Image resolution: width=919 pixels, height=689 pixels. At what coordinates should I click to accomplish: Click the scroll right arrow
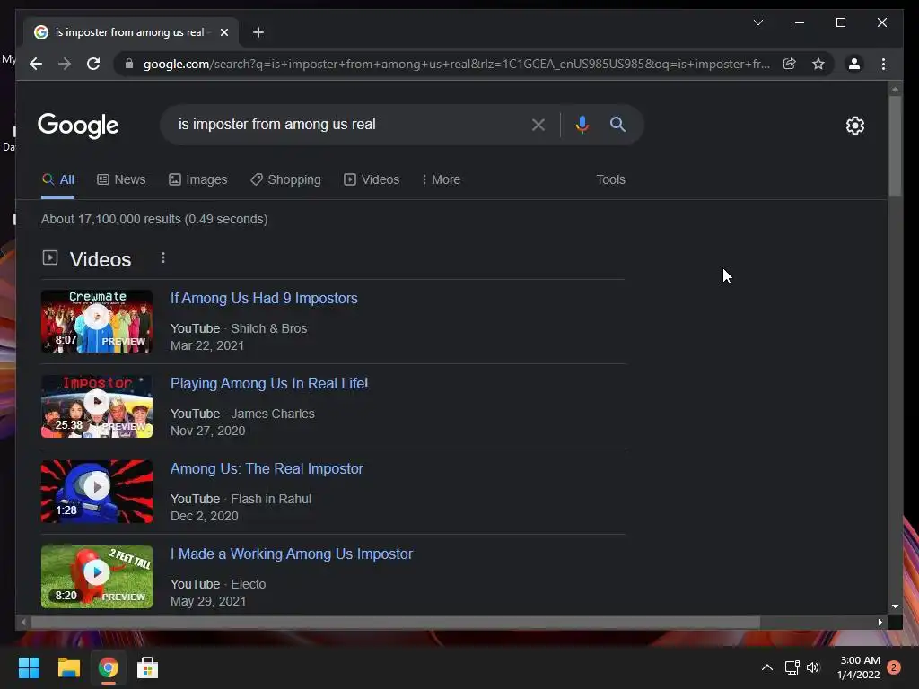(880, 623)
